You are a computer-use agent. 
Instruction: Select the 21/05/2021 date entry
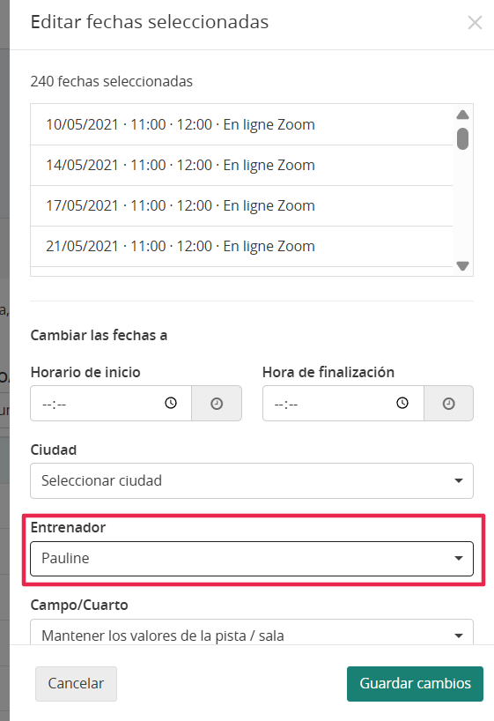pyautogui.click(x=241, y=246)
